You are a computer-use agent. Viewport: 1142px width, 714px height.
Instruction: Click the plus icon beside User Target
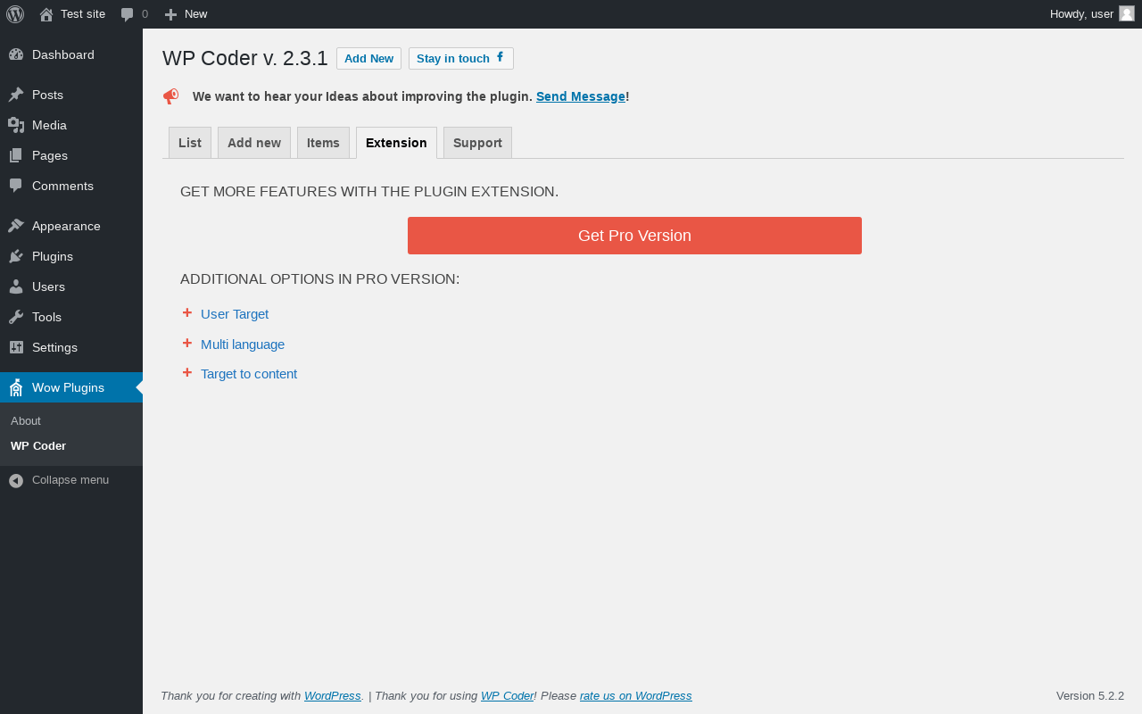(x=187, y=312)
